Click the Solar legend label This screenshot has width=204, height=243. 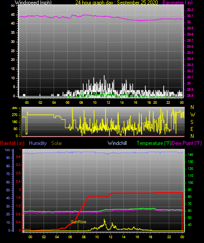pyautogui.click(x=56, y=143)
